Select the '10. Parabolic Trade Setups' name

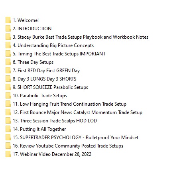[40, 96]
